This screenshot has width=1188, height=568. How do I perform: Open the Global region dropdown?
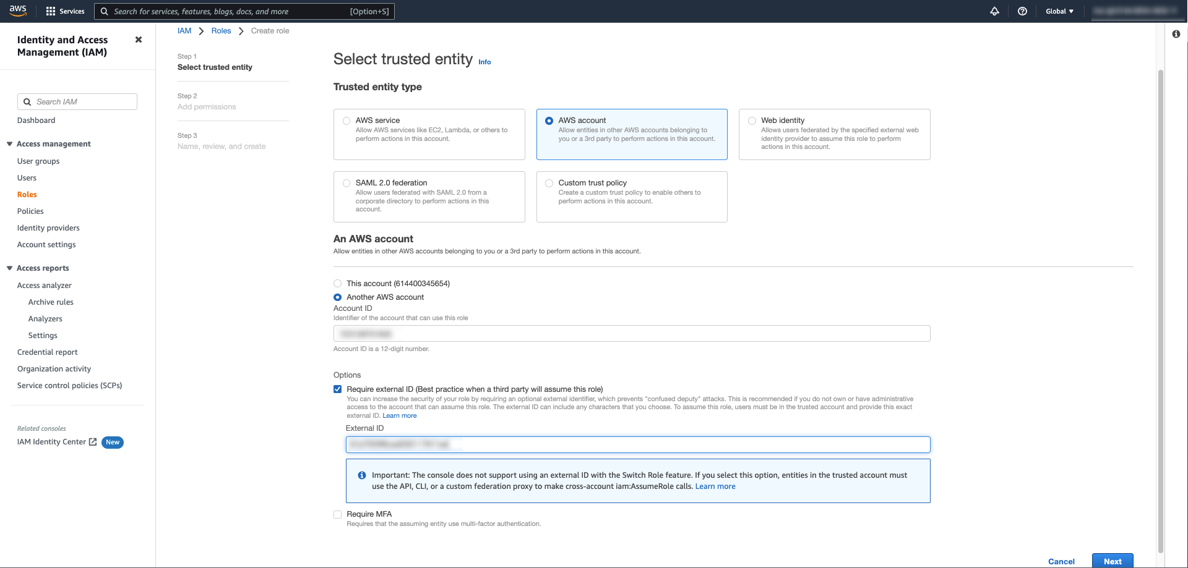pyautogui.click(x=1059, y=11)
